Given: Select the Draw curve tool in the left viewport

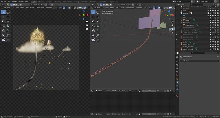Looking at the screenshot, I should point(3,31).
